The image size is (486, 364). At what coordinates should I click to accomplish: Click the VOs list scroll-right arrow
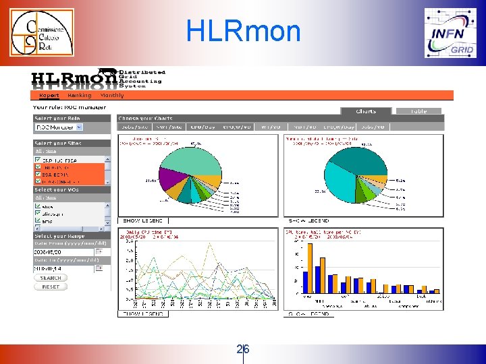101,229
